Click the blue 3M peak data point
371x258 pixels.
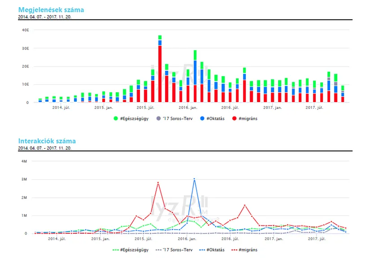tap(194, 179)
